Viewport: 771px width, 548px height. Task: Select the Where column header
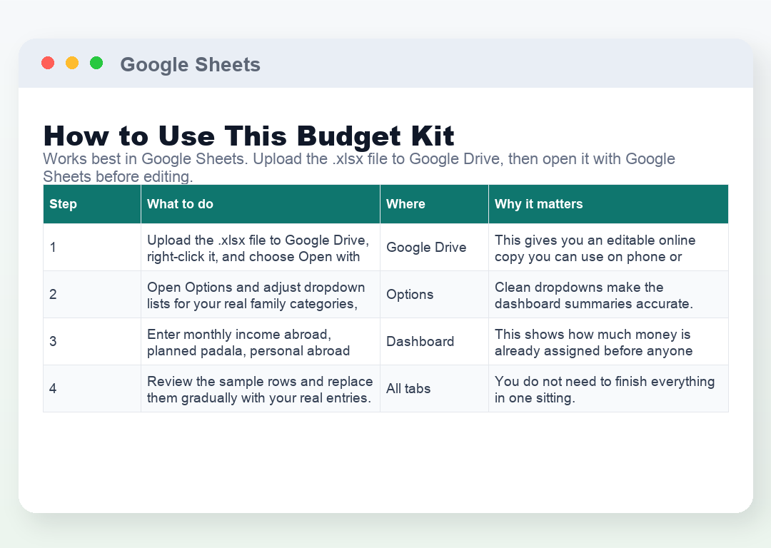tap(434, 204)
